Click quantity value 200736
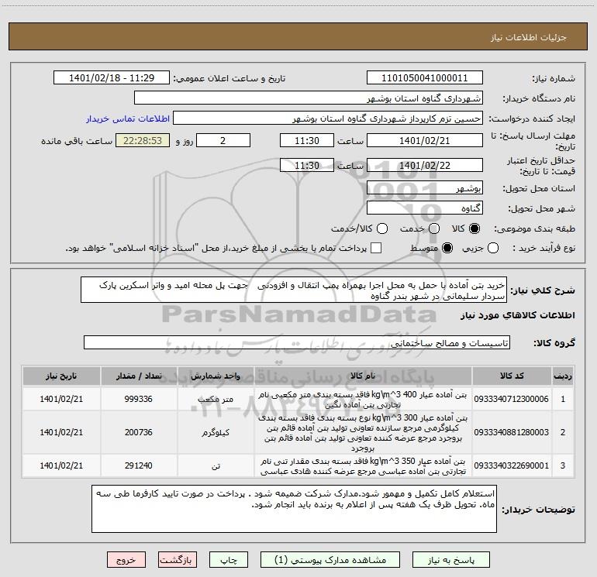 click(x=139, y=432)
